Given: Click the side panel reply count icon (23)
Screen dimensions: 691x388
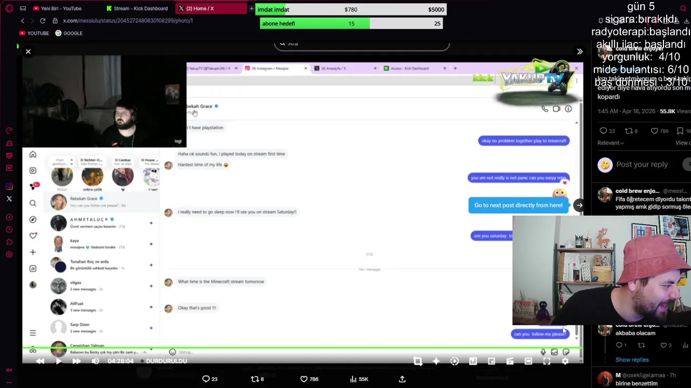Looking at the screenshot, I should click(x=603, y=131).
